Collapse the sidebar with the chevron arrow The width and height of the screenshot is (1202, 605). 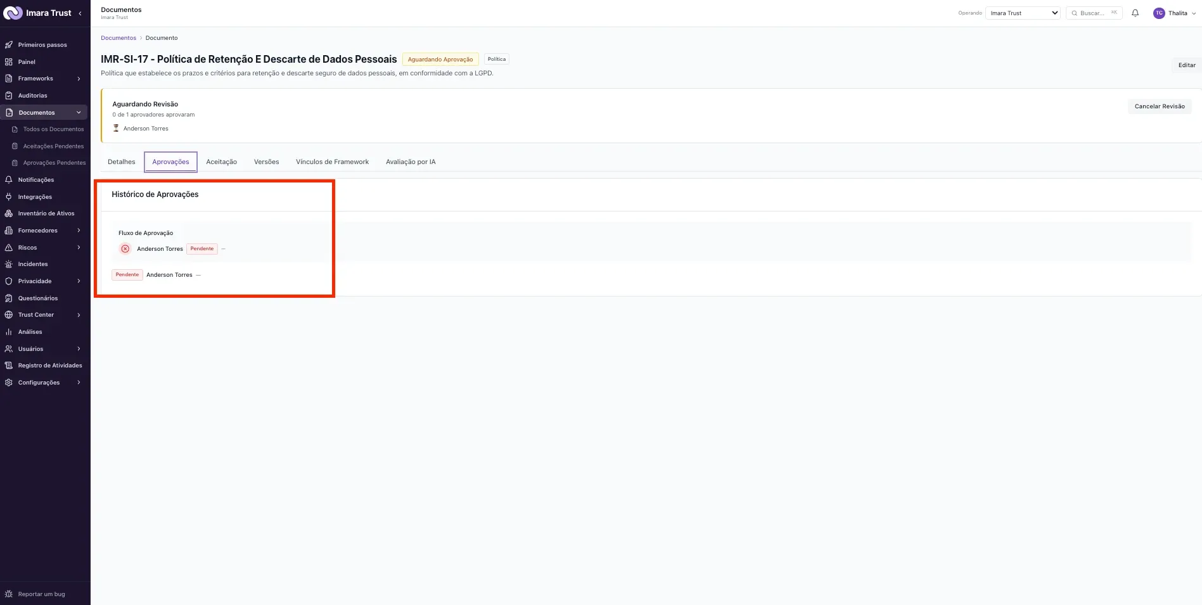pos(80,13)
